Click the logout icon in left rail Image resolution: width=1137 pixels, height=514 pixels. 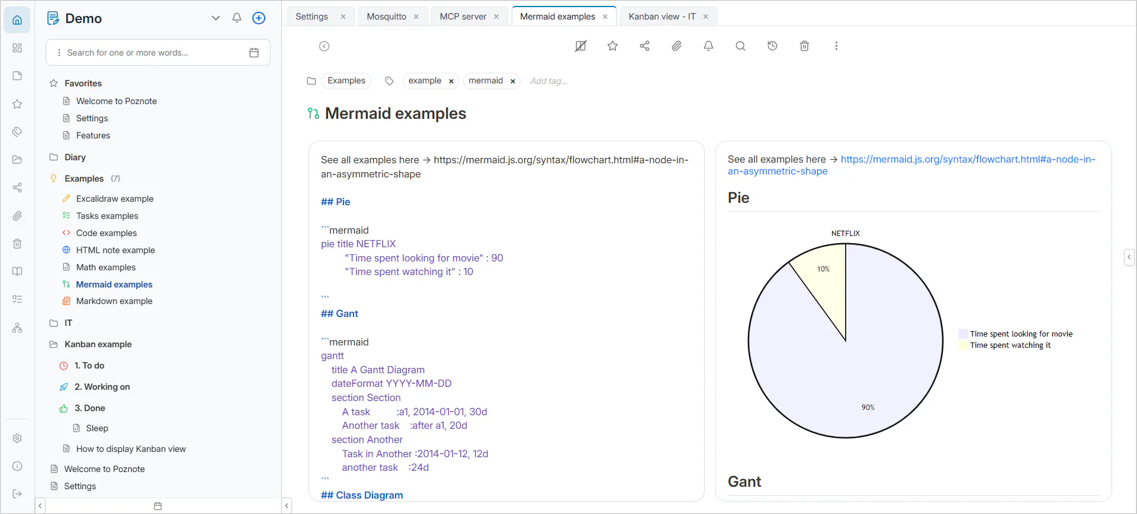17,494
